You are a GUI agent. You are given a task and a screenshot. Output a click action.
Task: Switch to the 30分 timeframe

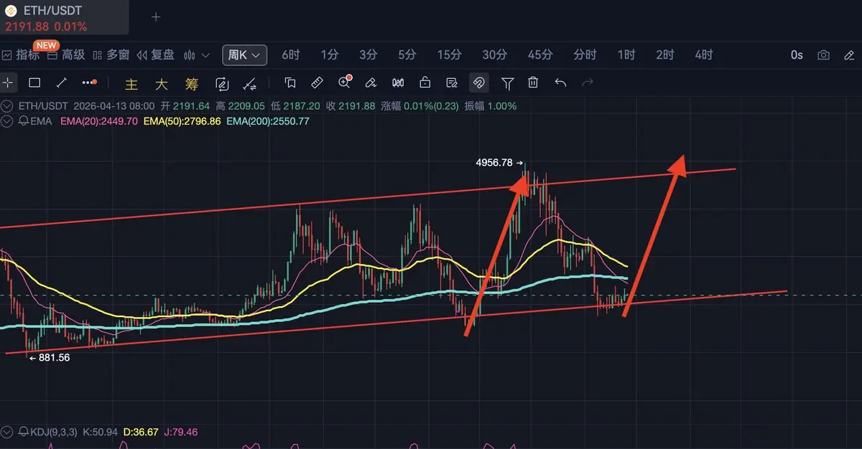click(x=495, y=55)
